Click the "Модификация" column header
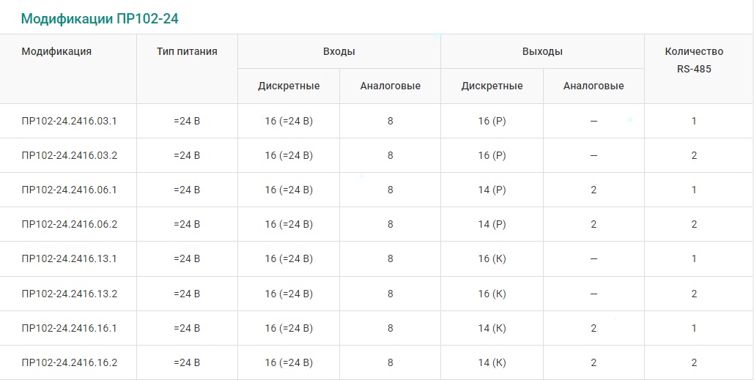Image resolution: width=754 pixels, height=380 pixels. [x=56, y=51]
